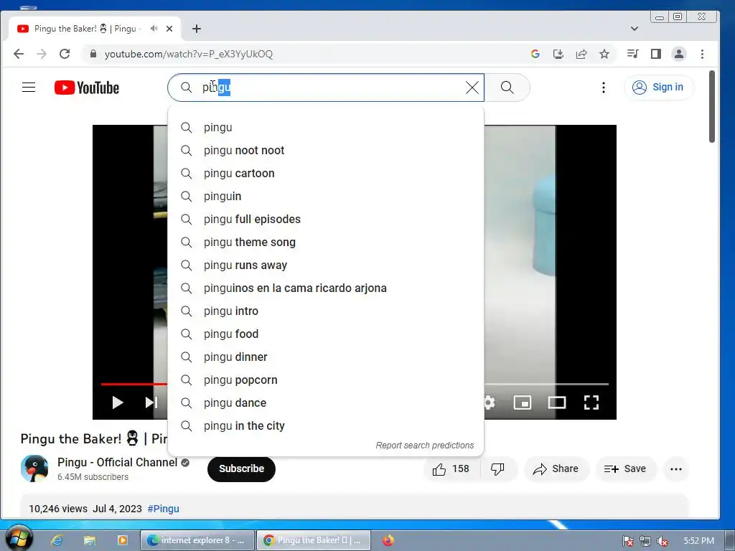This screenshot has height=551, width=735.
Task: Open more actions ellipsis below video
Action: click(676, 469)
